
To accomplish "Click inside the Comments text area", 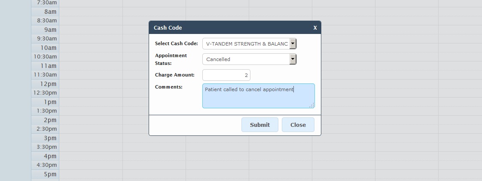I will 258,96.
